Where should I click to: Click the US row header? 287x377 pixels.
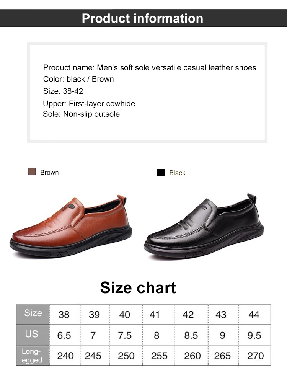coord(32,334)
